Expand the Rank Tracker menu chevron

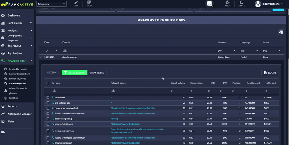pos(31,23)
